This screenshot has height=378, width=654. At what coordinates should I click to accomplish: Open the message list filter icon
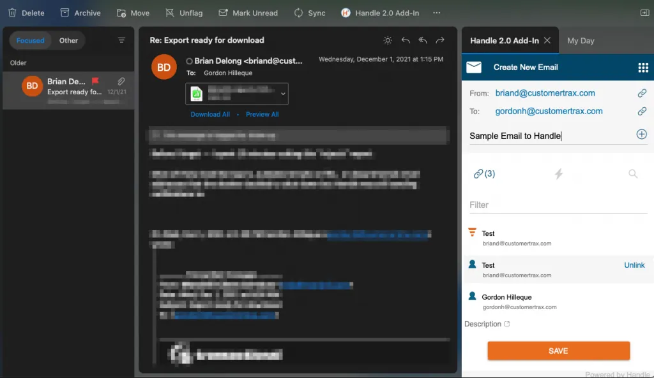tap(121, 40)
